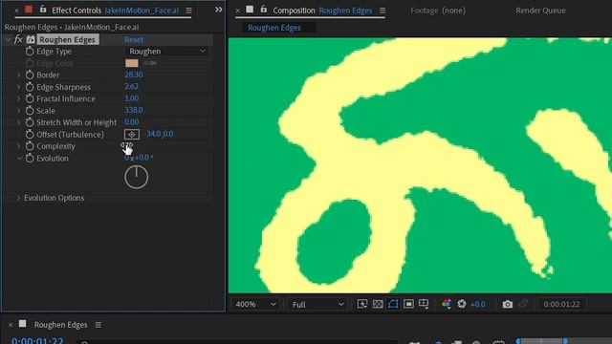This screenshot has width=612, height=344.
Task: Select the Effect Controls tab
Action: pos(116,11)
